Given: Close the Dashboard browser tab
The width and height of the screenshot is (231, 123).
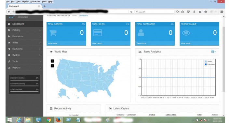Looking at the screenshot, I should [39, 6].
